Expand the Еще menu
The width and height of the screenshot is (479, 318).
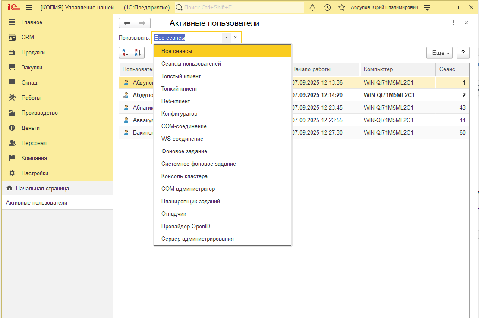[x=440, y=53]
